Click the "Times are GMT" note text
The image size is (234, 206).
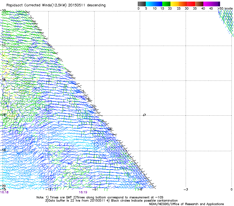tap(60, 197)
